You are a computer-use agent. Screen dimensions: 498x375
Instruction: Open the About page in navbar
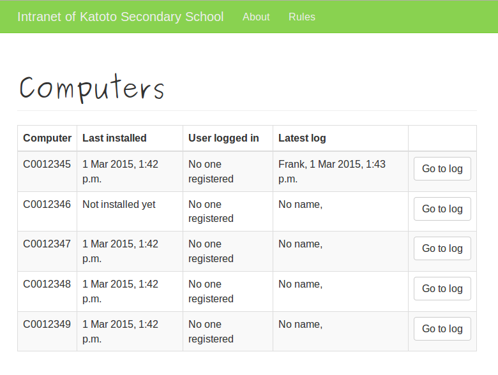click(x=256, y=17)
